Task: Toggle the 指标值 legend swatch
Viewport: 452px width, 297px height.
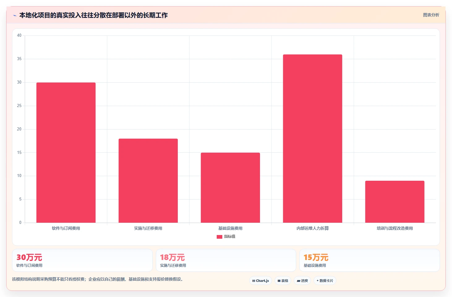Action: pyautogui.click(x=220, y=237)
